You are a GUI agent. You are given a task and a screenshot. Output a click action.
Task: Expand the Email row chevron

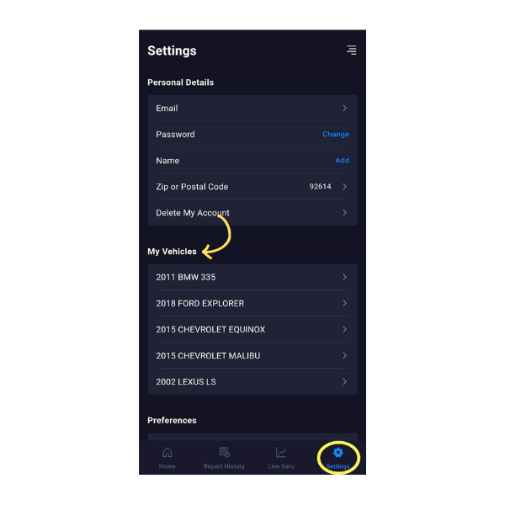[x=344, y=108]
